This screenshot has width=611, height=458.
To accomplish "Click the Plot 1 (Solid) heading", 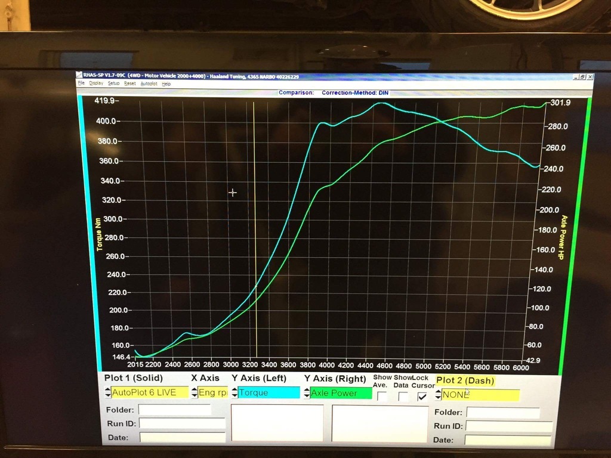I will point(134,377).
